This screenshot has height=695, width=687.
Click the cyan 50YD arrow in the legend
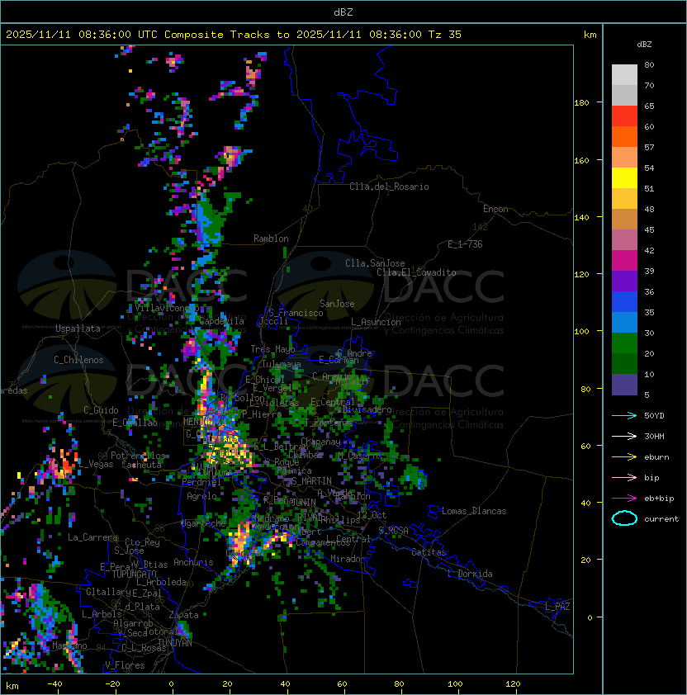pyautogui.click(x=624, y=416)
